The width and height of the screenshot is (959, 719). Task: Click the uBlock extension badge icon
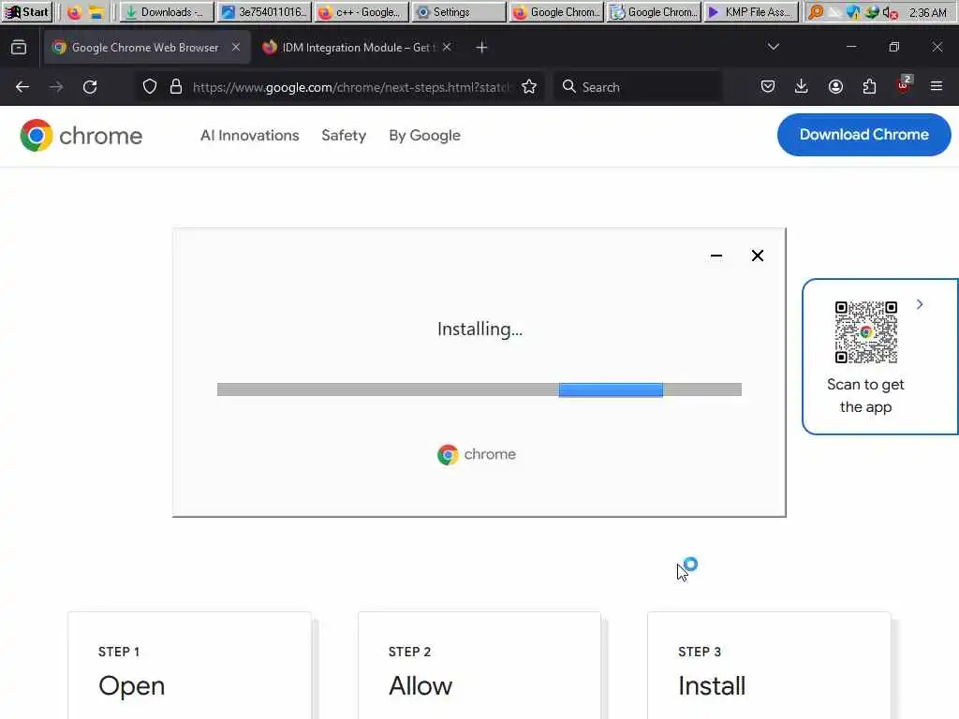(x=904, y=85)
